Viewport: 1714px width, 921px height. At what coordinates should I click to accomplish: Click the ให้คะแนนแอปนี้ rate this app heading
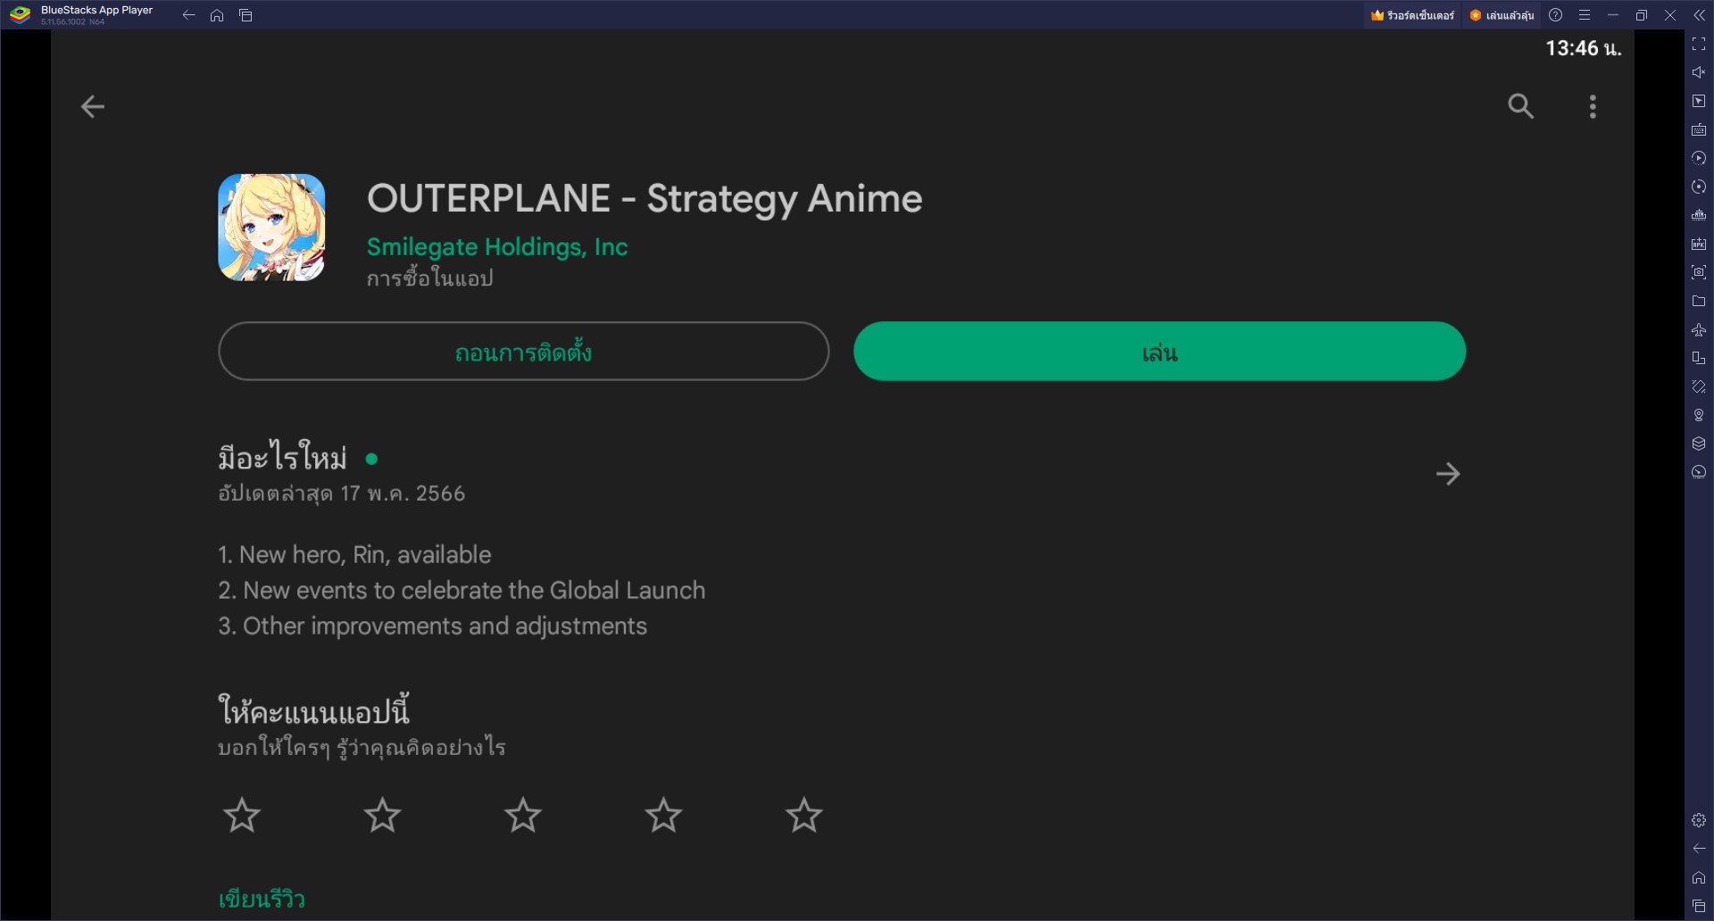[x=313, y=711]
